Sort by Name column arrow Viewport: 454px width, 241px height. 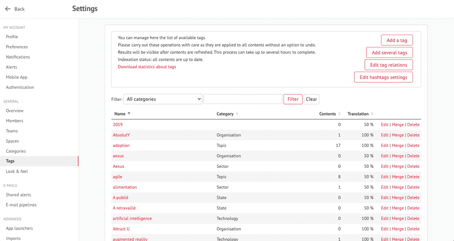129,113
